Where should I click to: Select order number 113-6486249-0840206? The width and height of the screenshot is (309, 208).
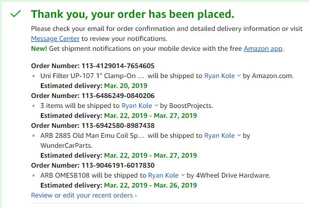(x=118, y=96)
